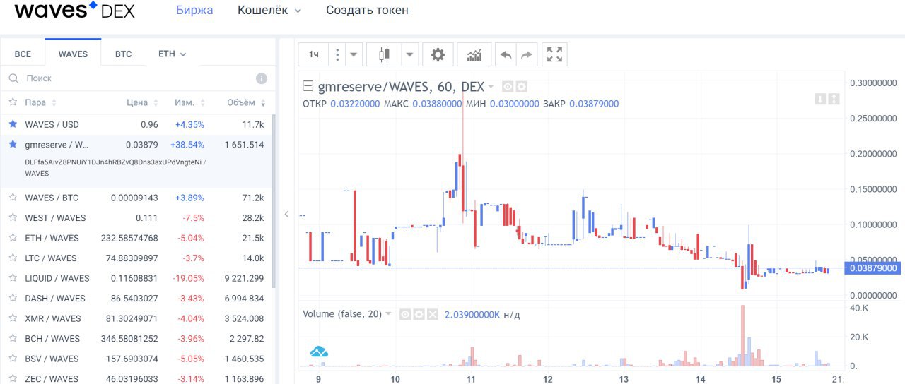The height and width of the screenshot is (384, 905).
Task: Sort the list by Объём column
Action: click(x=246, y=102)
